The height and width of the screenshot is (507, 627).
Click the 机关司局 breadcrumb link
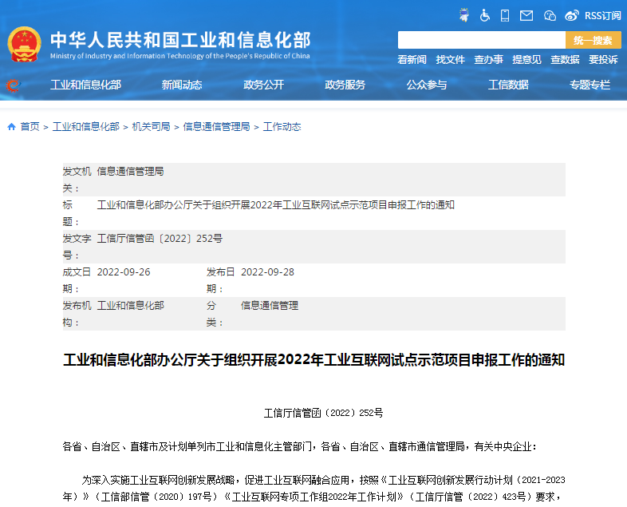(151, 127)
